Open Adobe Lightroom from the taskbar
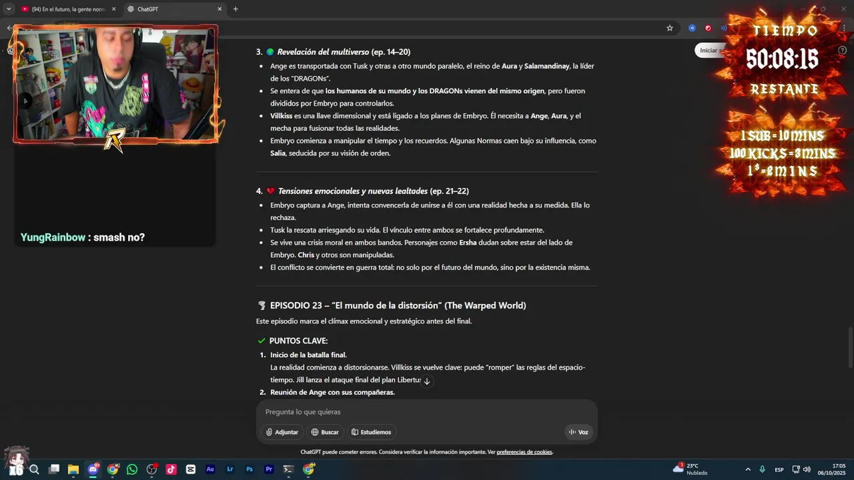 point(230,469)
